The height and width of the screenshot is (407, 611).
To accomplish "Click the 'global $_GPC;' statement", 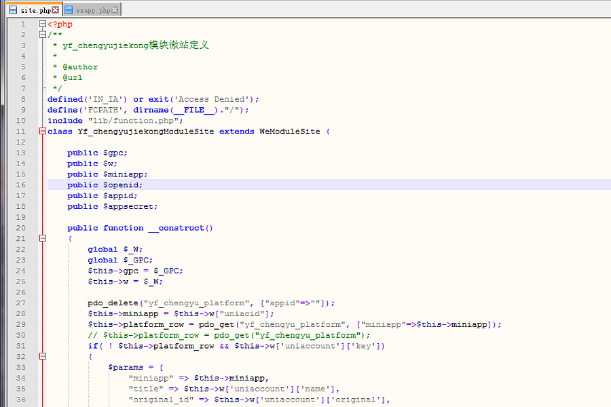I will click(x=120, y=260).
